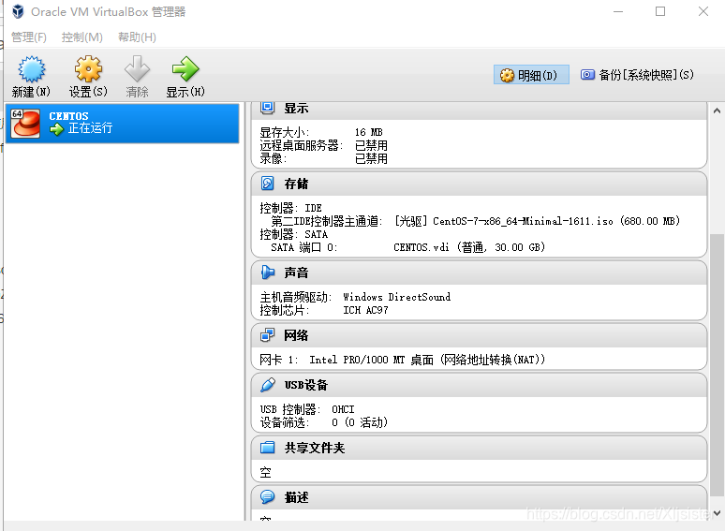Viewport: 725px width, 531px height.
Task: Click Windows DirectSound audio driver text
Action: (x=397, y=297)
